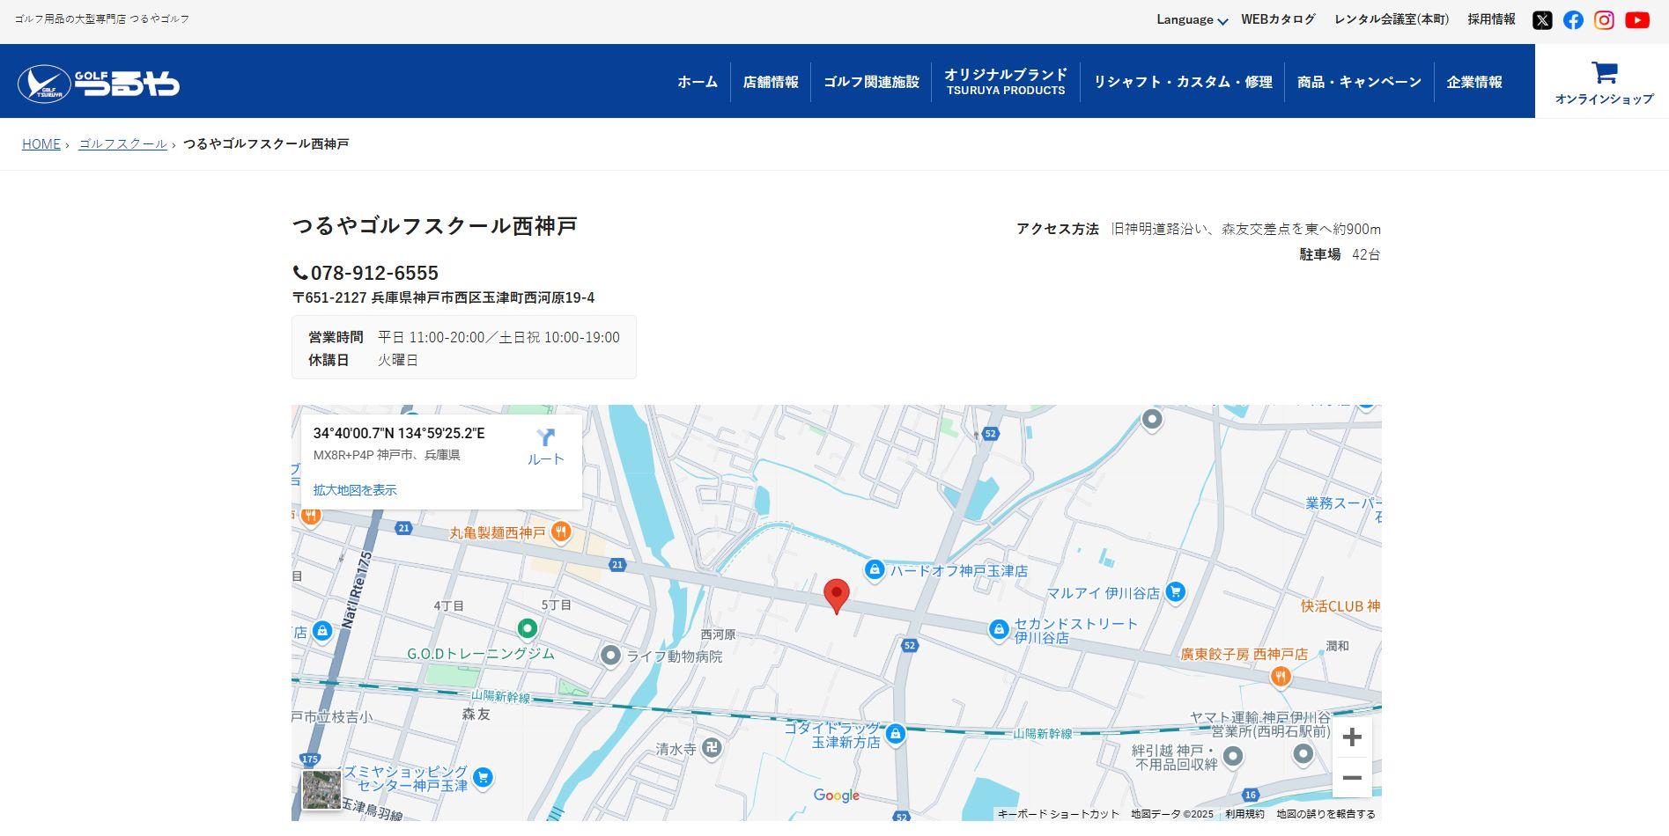Click the セカンドストリート伊川谷店 marker
This screenshot has width=1669, height=836.
998,629
